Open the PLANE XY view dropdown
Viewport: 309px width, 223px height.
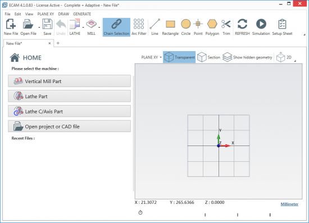pos(151,57)
